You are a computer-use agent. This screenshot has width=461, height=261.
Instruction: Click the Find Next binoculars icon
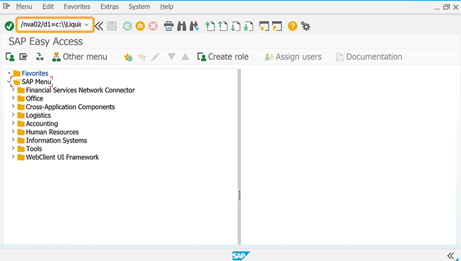194,26
